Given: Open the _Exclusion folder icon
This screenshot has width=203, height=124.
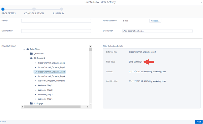Looking at the screenshot, I should 31,54.
